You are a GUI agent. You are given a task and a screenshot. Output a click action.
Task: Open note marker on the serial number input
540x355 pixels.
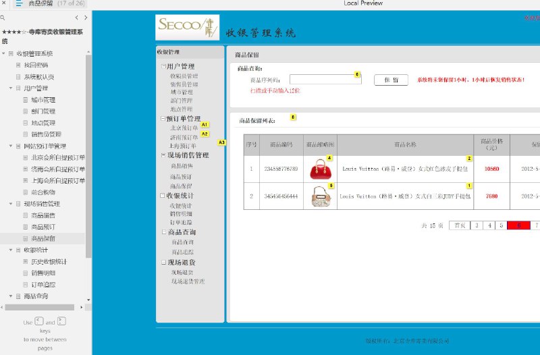point(357,74)
